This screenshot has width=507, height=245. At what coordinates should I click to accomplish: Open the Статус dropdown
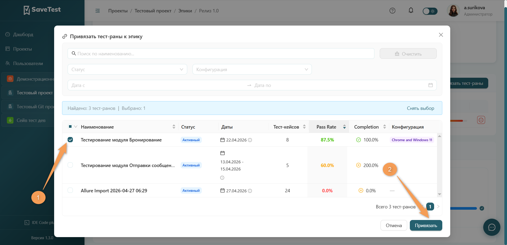tap(127, 69)
